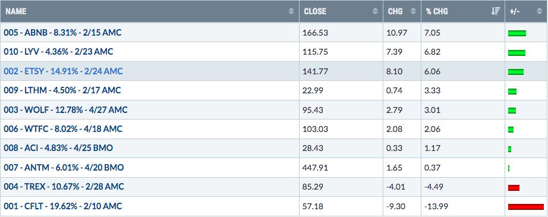Click the CLOSE column header label

pyautogui.click(x=315, y=11)
